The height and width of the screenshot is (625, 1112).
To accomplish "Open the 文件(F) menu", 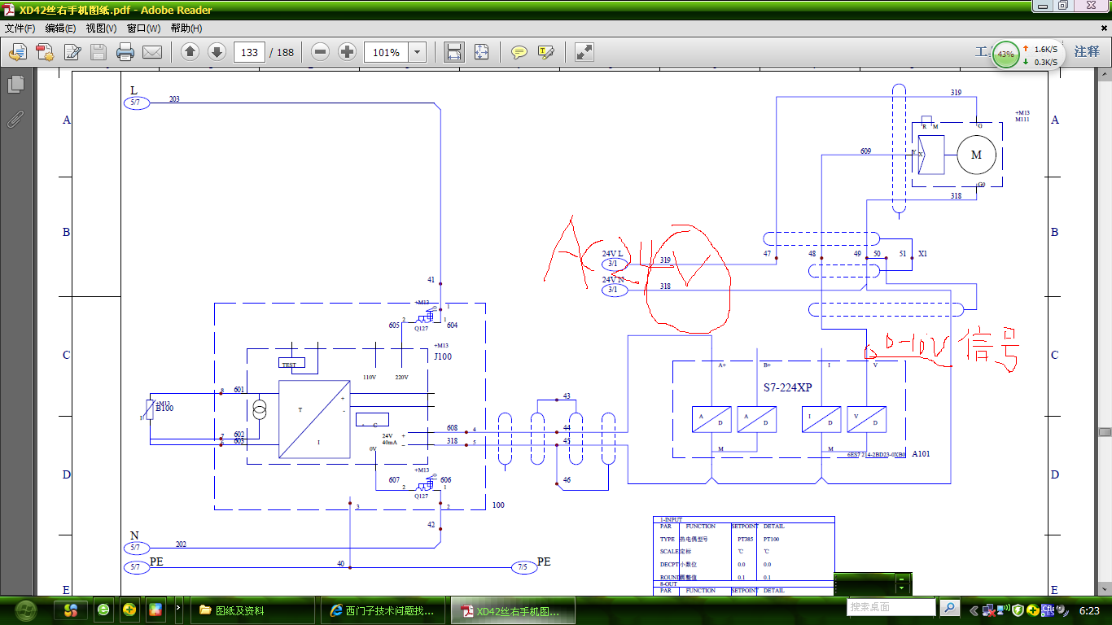I will pos(20,28).
